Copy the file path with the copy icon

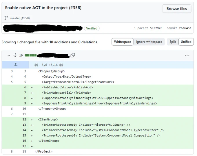[73, 55]
